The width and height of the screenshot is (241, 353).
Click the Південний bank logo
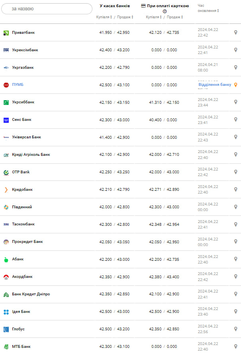(x=6, y=207)
